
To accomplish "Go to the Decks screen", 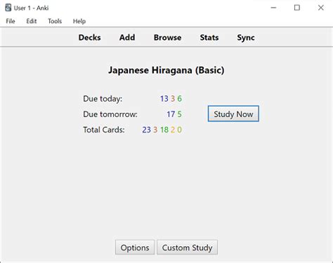I will point(90,37).
